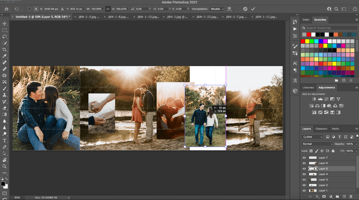
Task: Switch to the Channels tab
Action: point(321,129)
